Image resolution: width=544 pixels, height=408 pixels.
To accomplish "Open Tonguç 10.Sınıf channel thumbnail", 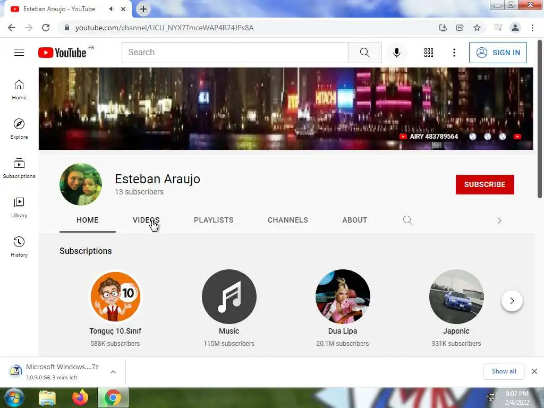I will pos(115,296).
